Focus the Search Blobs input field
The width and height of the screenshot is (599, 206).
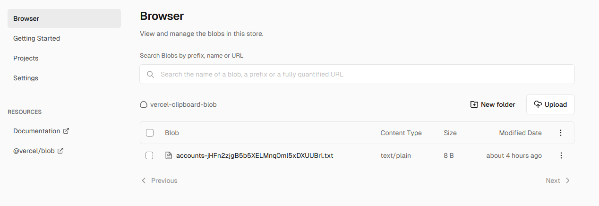point(357,74)
